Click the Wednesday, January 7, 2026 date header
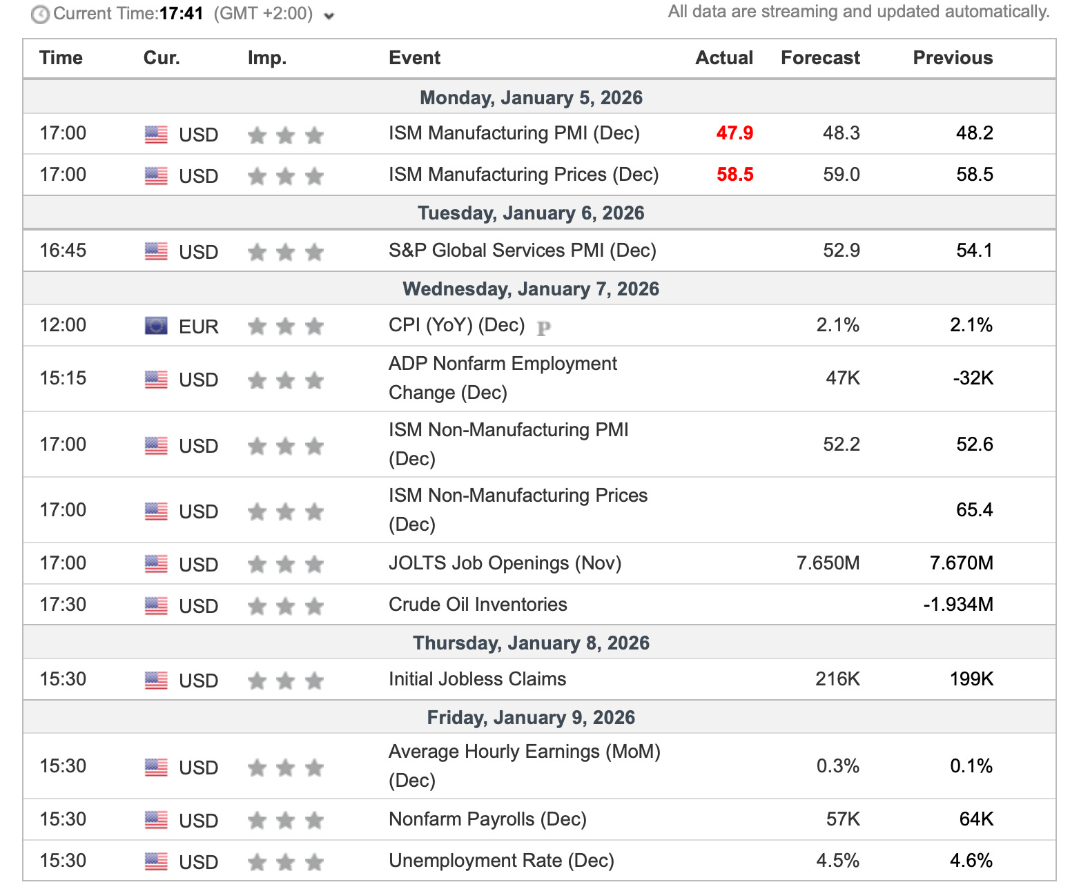Image resolution: width=1070 pixels, height=889 pixels. pos(531,289)
